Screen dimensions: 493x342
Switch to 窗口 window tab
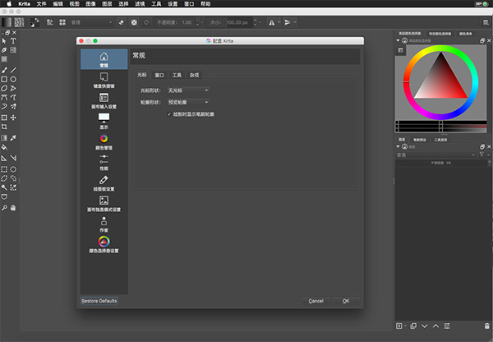159,75
